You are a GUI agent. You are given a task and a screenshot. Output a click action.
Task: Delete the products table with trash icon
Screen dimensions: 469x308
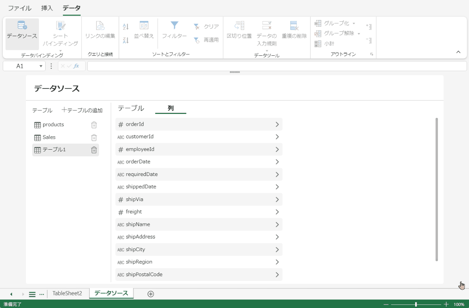tap(94, 125)
